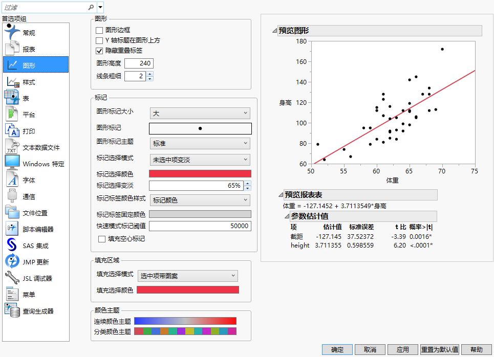Enable Y 轴标题在图形上方 checkbox
Image resolution: width=494 pixels, height=357 pixels.
[x=99, y=40]
